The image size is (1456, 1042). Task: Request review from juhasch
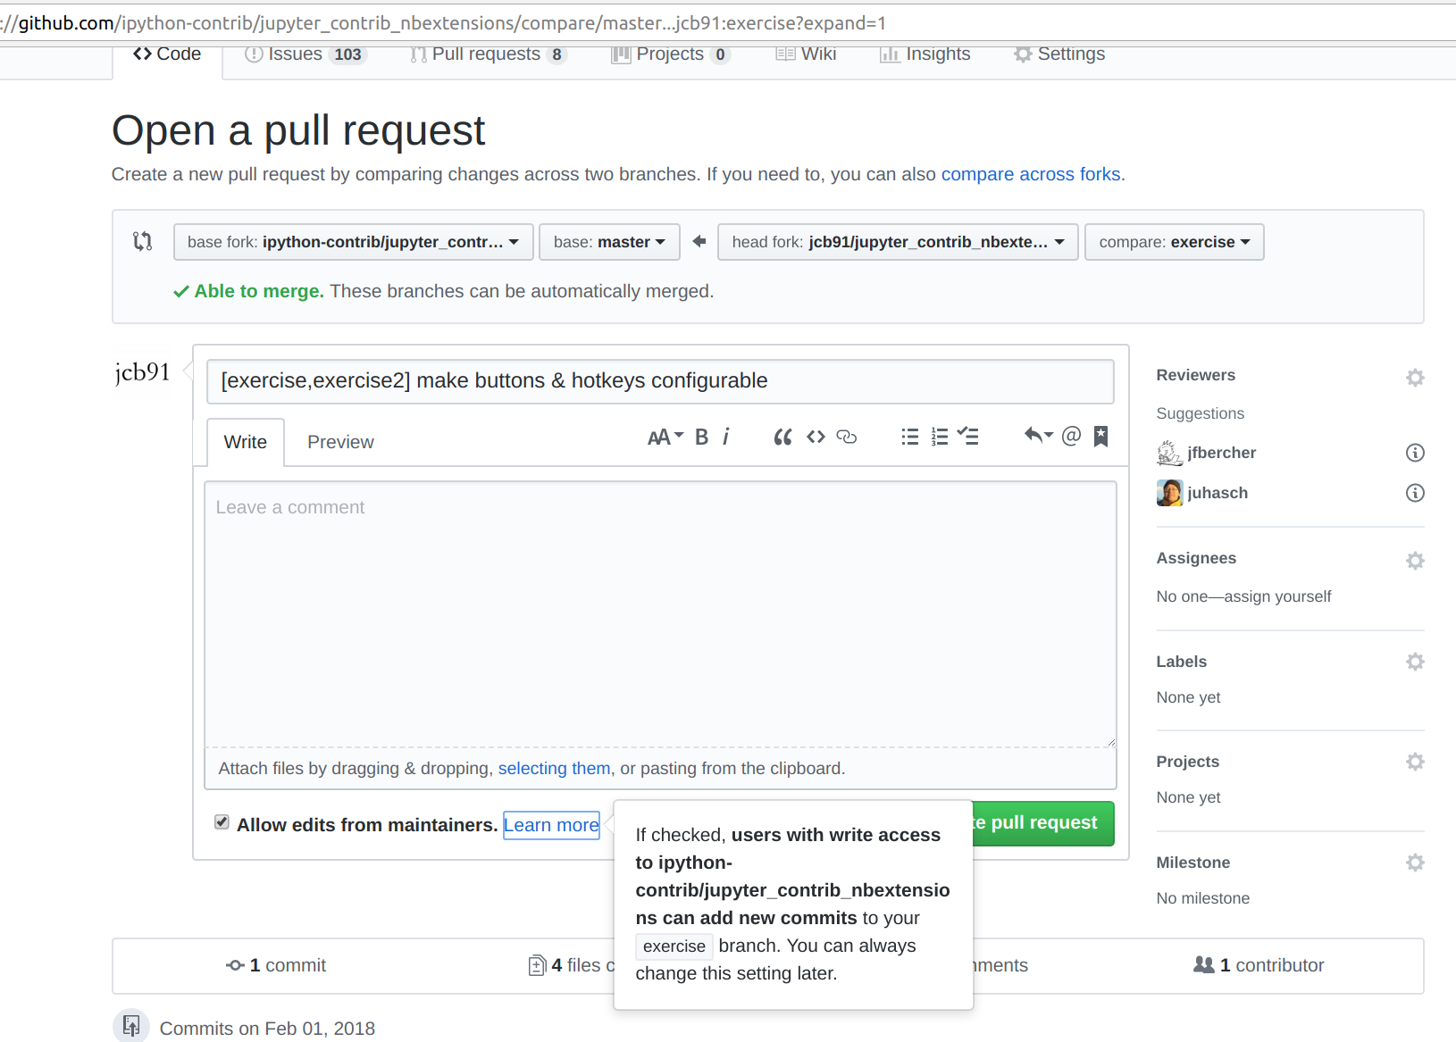[1217, 493]
